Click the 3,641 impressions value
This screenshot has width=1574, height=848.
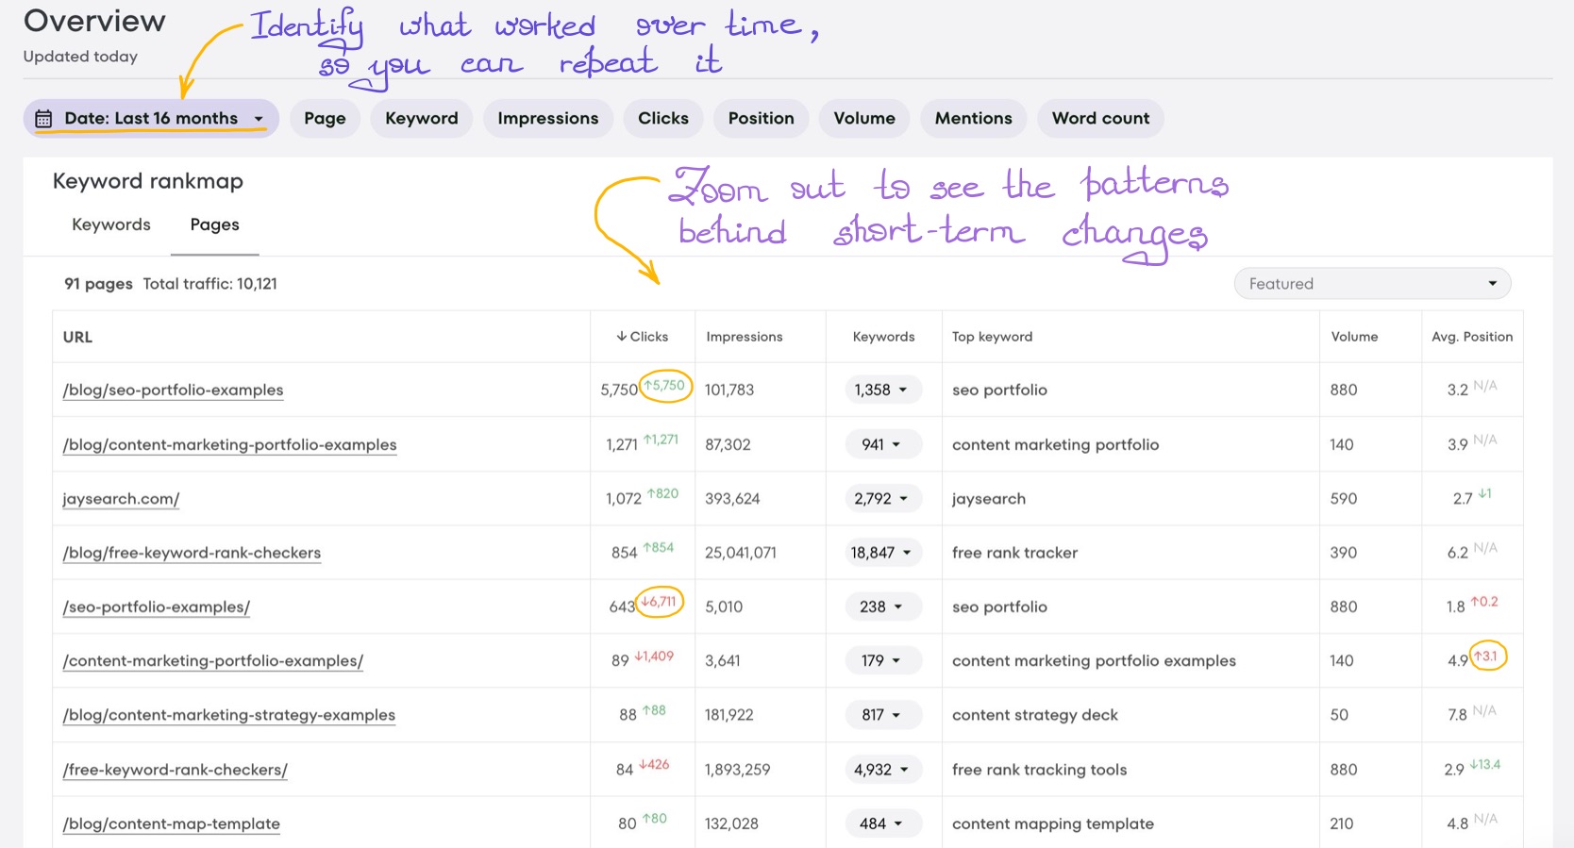[x=723, y=660]
